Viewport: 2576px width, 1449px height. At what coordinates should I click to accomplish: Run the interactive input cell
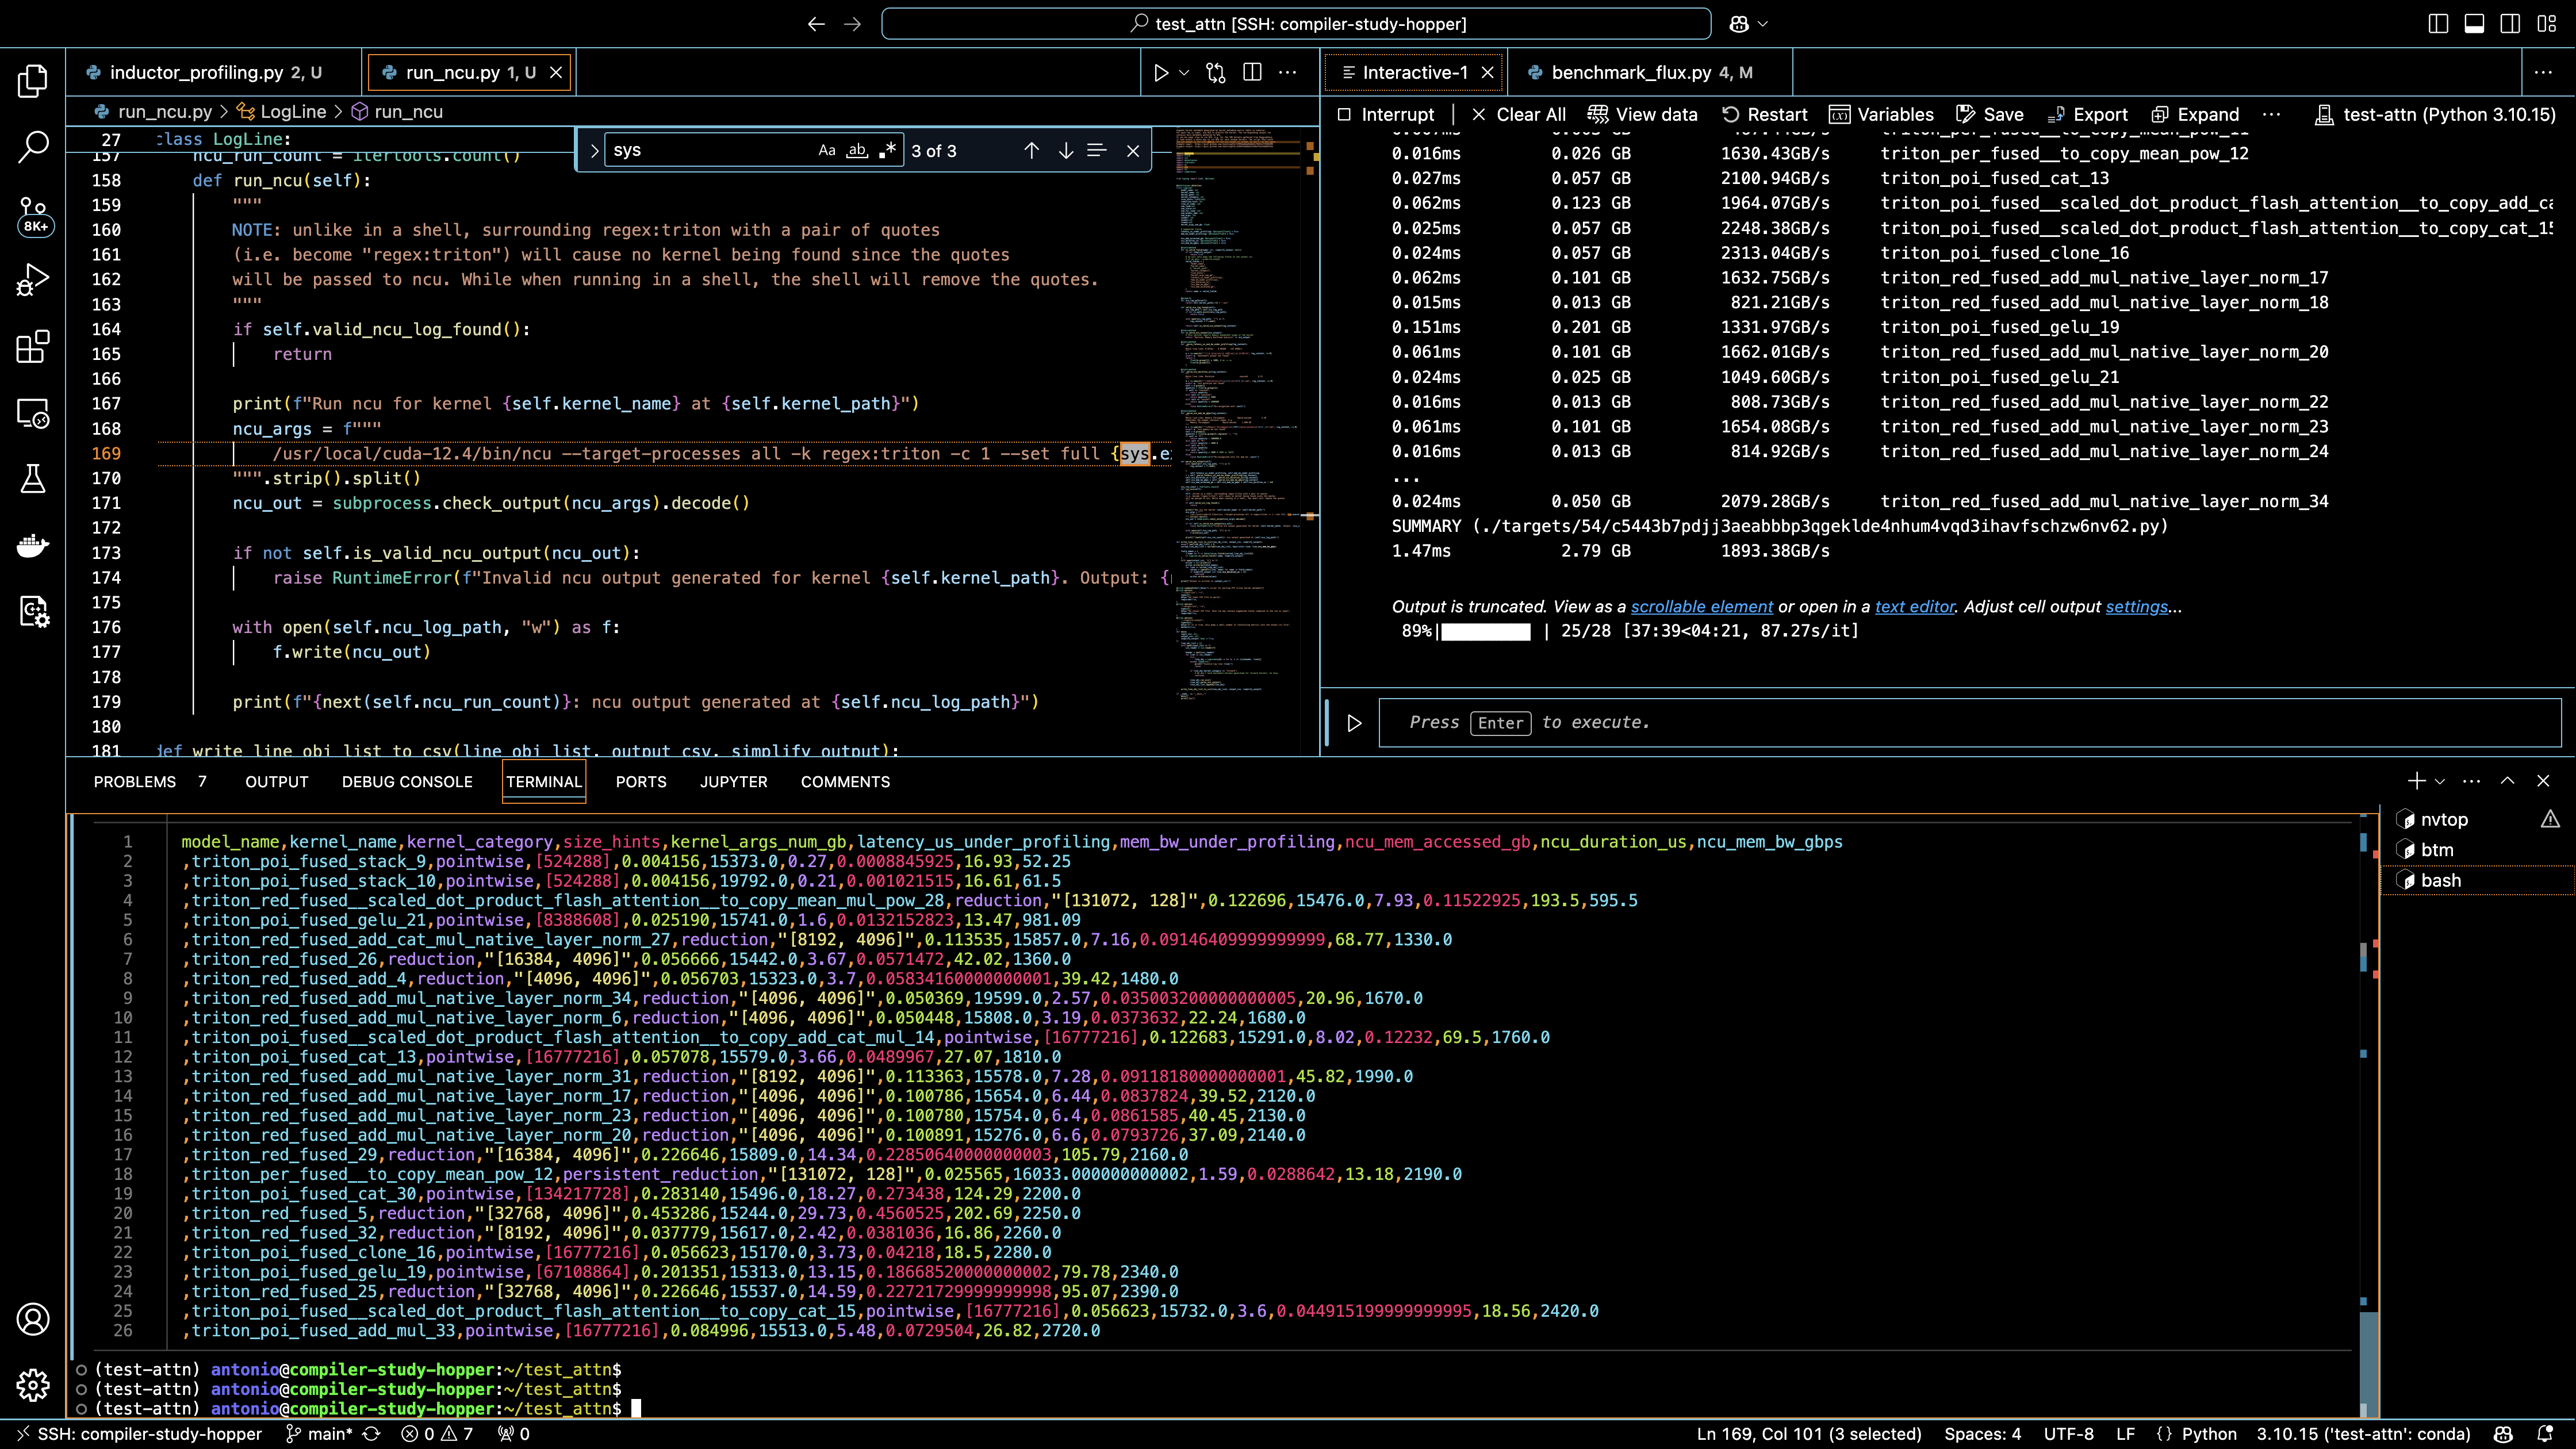[x=1354, y=723]
